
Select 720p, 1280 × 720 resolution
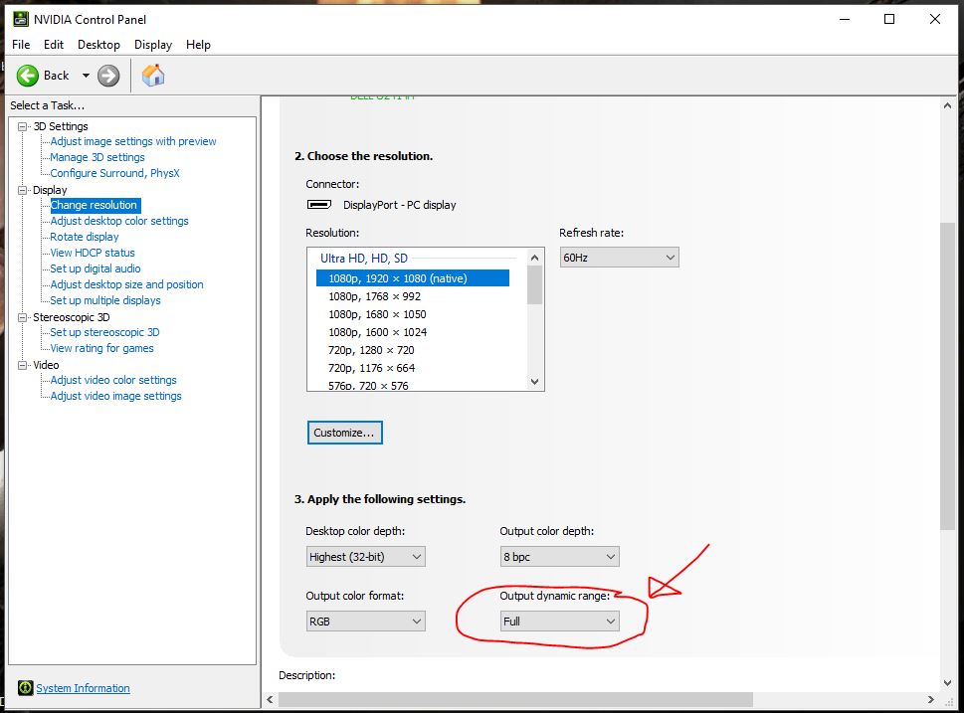(x=413, y=350)
